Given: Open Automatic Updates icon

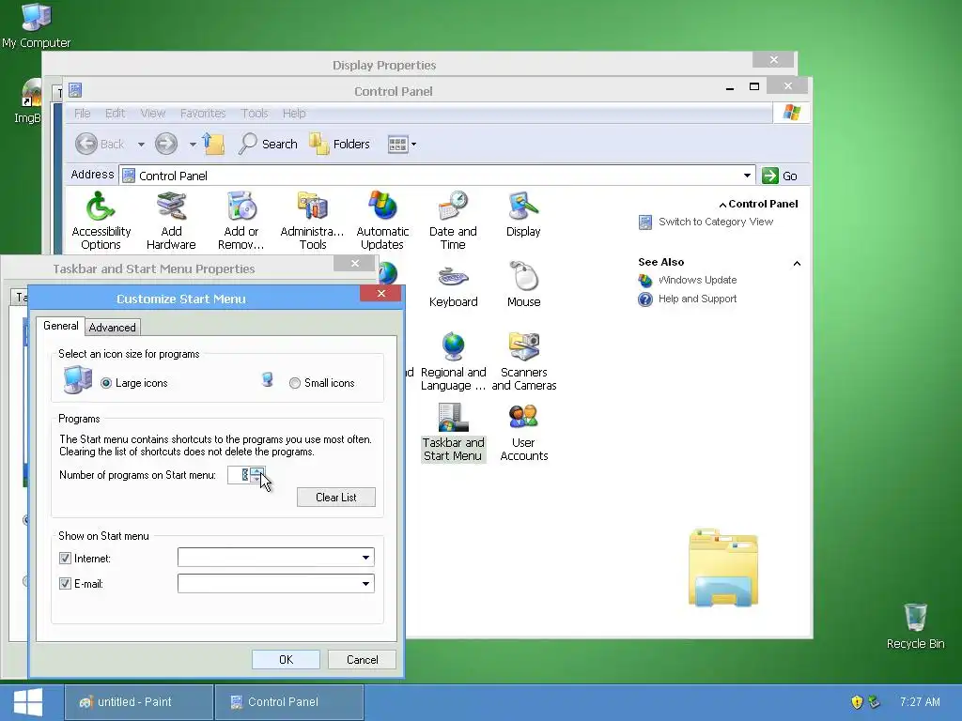Looking at the screenshot, I should coord(382,221).
